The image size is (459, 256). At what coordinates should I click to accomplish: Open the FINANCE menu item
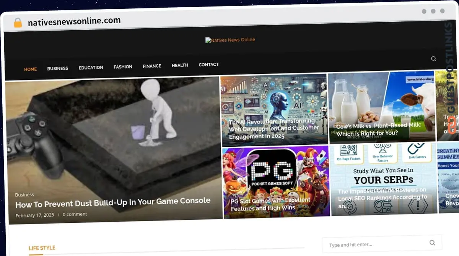click(x=152, y=66)
